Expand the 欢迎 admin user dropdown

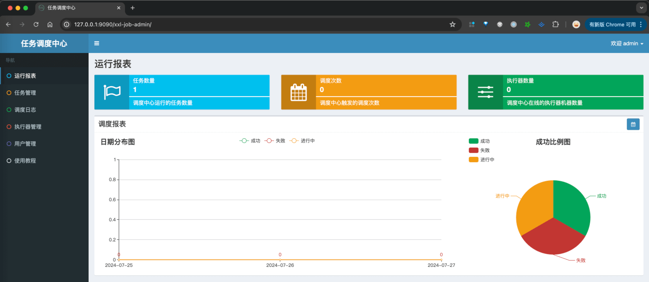[x=627, y=43]
